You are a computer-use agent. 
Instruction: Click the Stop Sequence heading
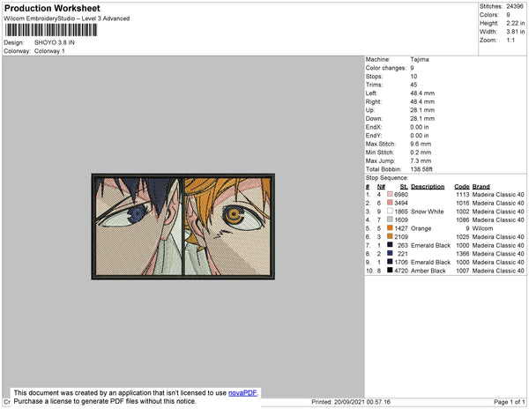(387, 178)
